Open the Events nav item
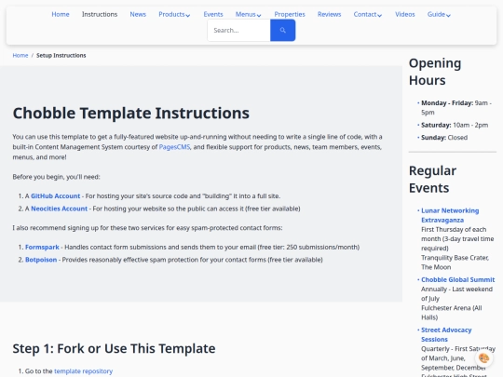503x377 pixels. 213,14
